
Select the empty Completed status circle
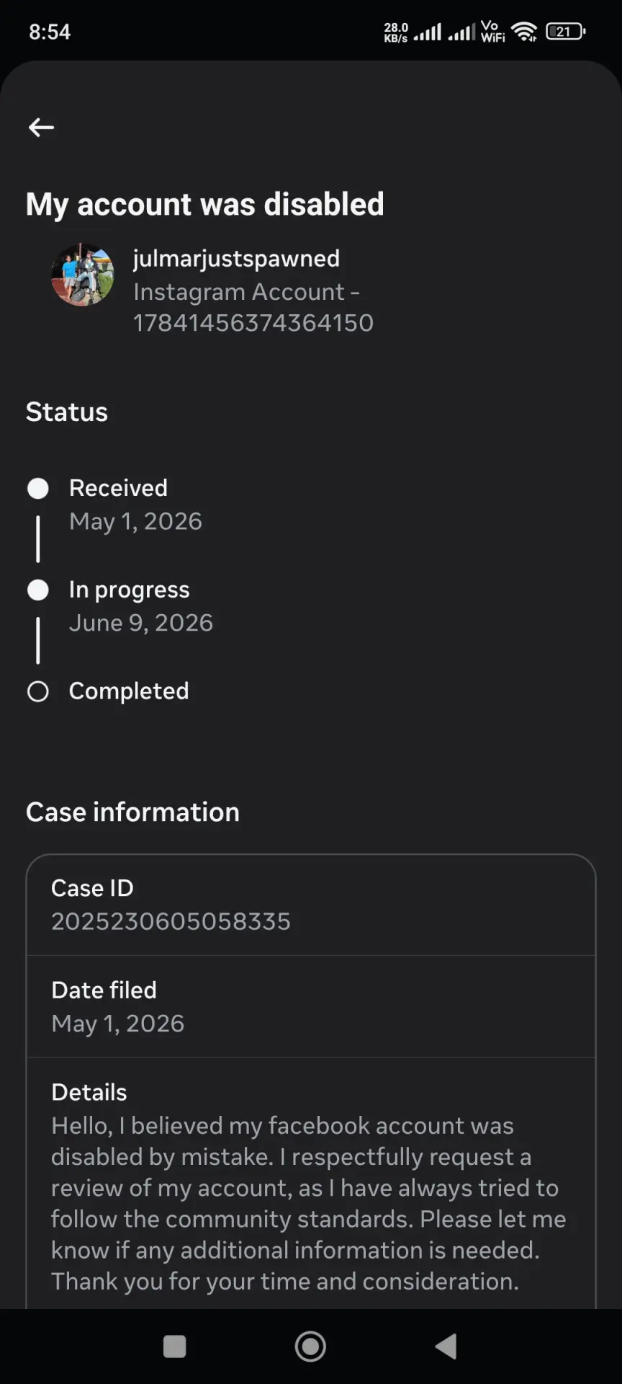pos(38,692)
